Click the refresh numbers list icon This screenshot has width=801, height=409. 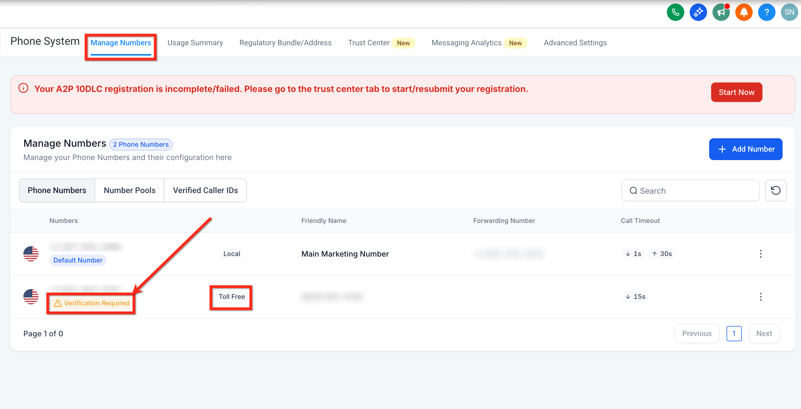click(x=775, y=190)
